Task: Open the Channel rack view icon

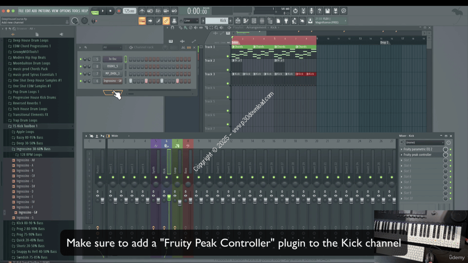Action: [x=254, y=21]
